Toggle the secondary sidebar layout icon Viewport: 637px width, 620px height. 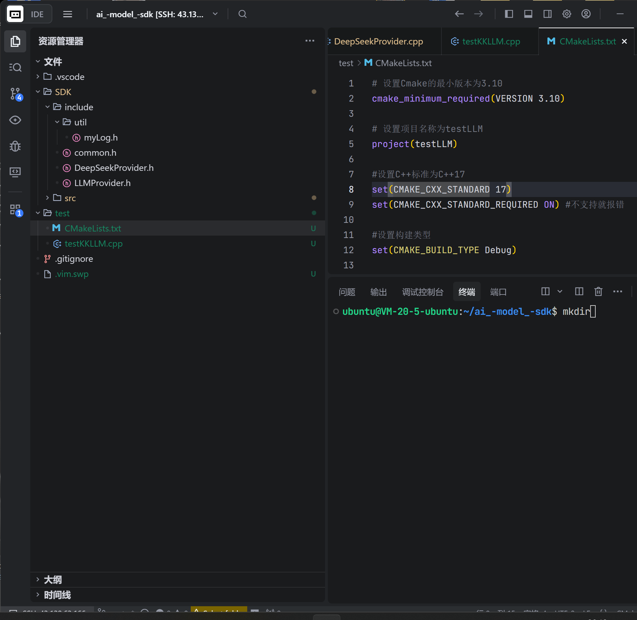(x=547, y=14)
